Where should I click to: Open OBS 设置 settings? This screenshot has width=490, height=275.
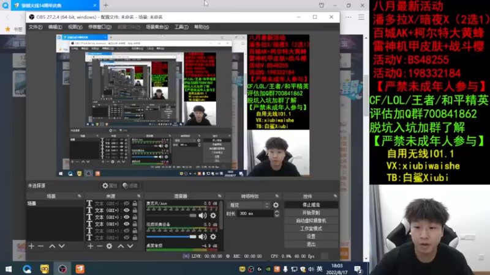tap(311, 237)
